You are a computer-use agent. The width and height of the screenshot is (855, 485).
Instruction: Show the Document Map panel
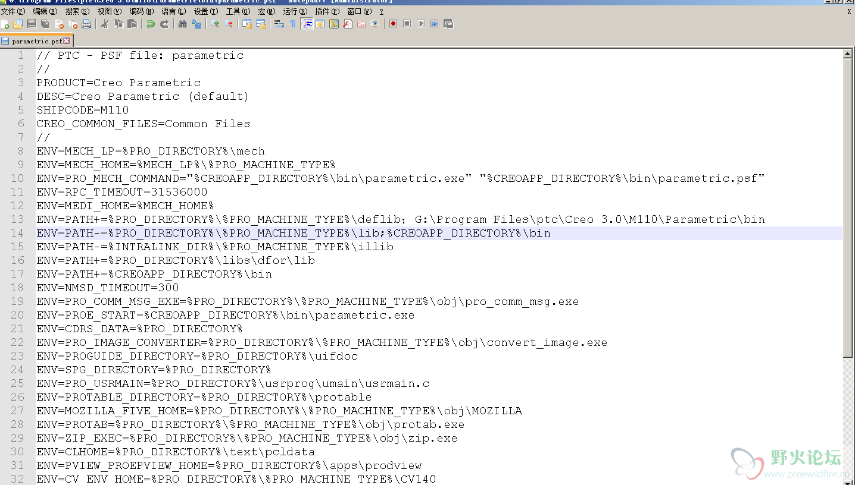[x=334, y=24]
